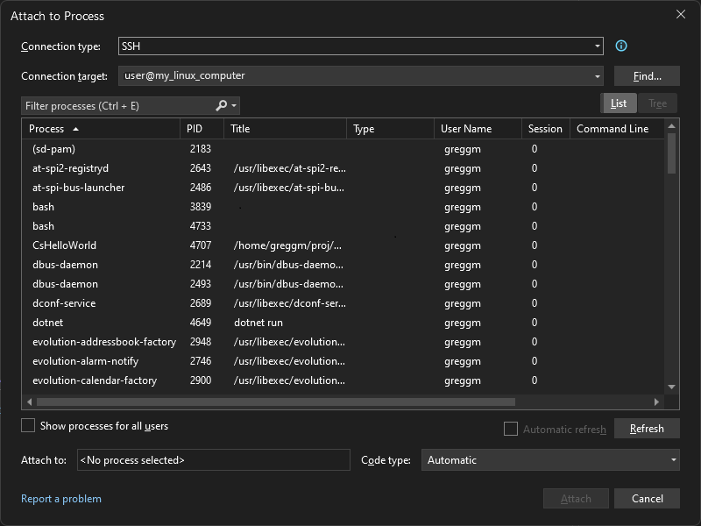The width and height of the screenshot is (701, 526).
Task: Click the filter processes input field
Action: tap(114, 105)
